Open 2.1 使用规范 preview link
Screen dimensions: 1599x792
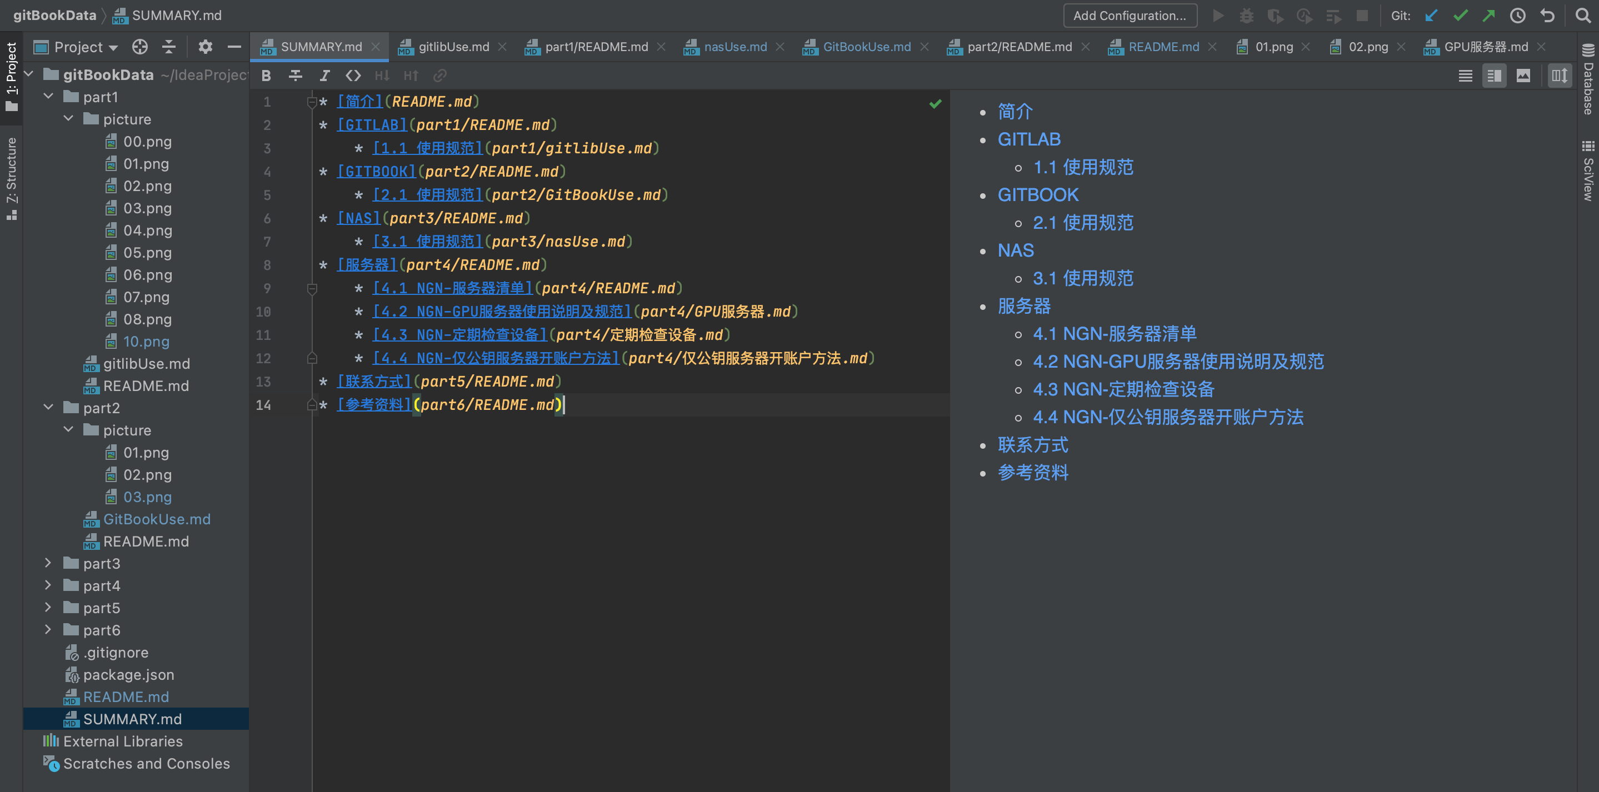tap(1083, 223)
